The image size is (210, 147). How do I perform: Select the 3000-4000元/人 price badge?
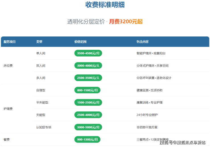[88, 66]
